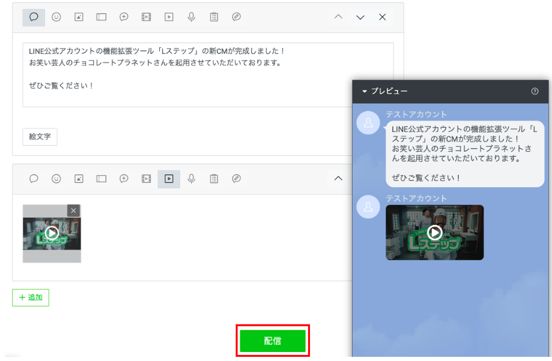The width and height of the screenshot is (552, 361).
Task: Select the video icon in the second message block
Action: coord(169,179)
